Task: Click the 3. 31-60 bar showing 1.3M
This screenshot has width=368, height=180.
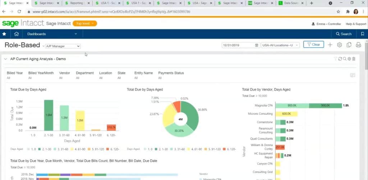Action: point(64,118)
